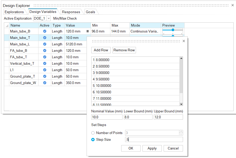Click the Lower Bound input field

coord(138,117)
